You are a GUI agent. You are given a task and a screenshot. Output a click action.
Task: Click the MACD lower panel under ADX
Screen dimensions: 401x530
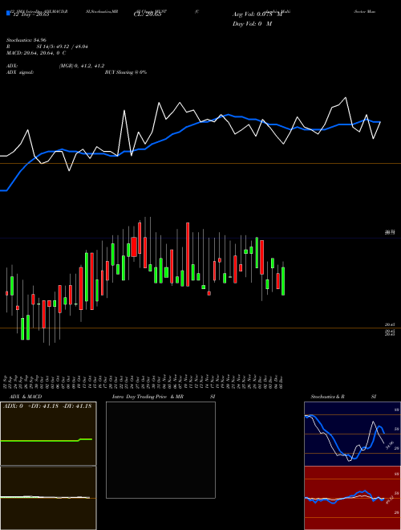tap(48, 498)
